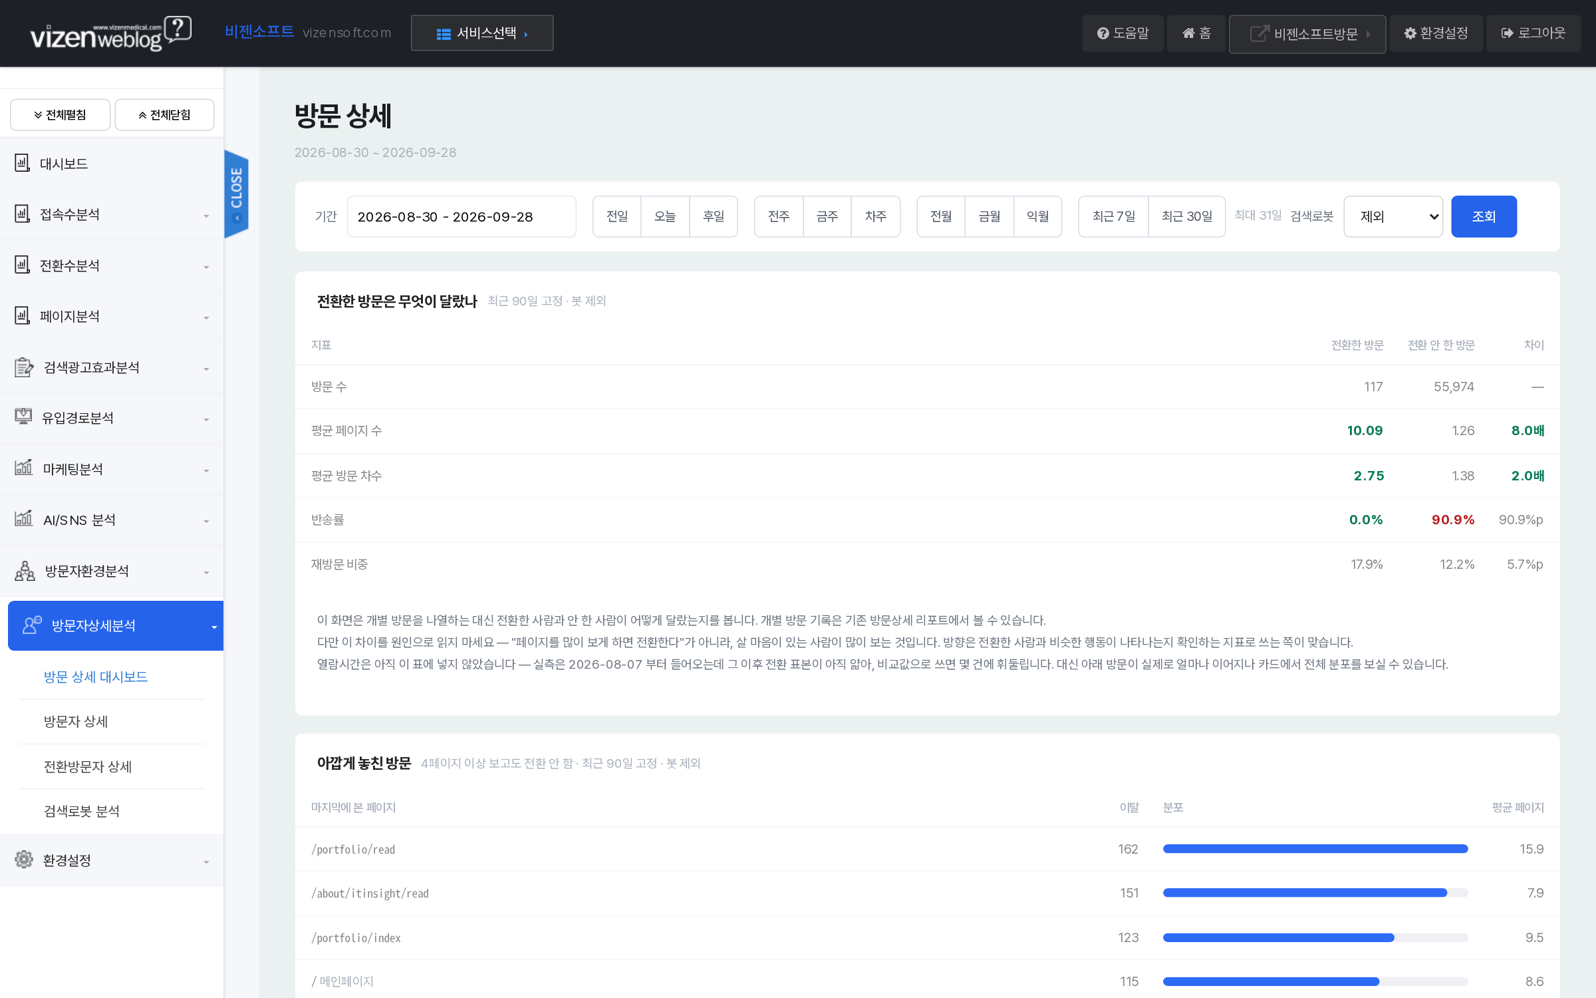Click the 도움말 question mark icon
The image size is (1596, 998).
coord(1103,33)
